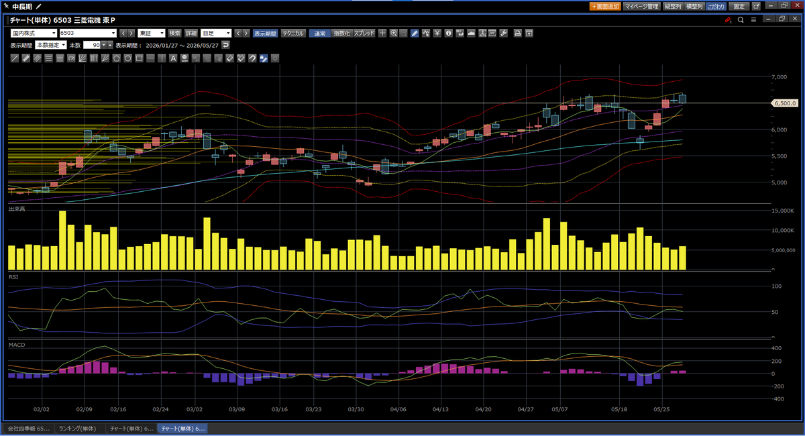Open the chart settings wrench icon
This screenshot has height=436, width=805.
[504, 32]
